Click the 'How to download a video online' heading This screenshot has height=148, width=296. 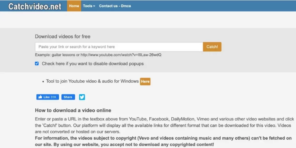click(x=73, y=110)
